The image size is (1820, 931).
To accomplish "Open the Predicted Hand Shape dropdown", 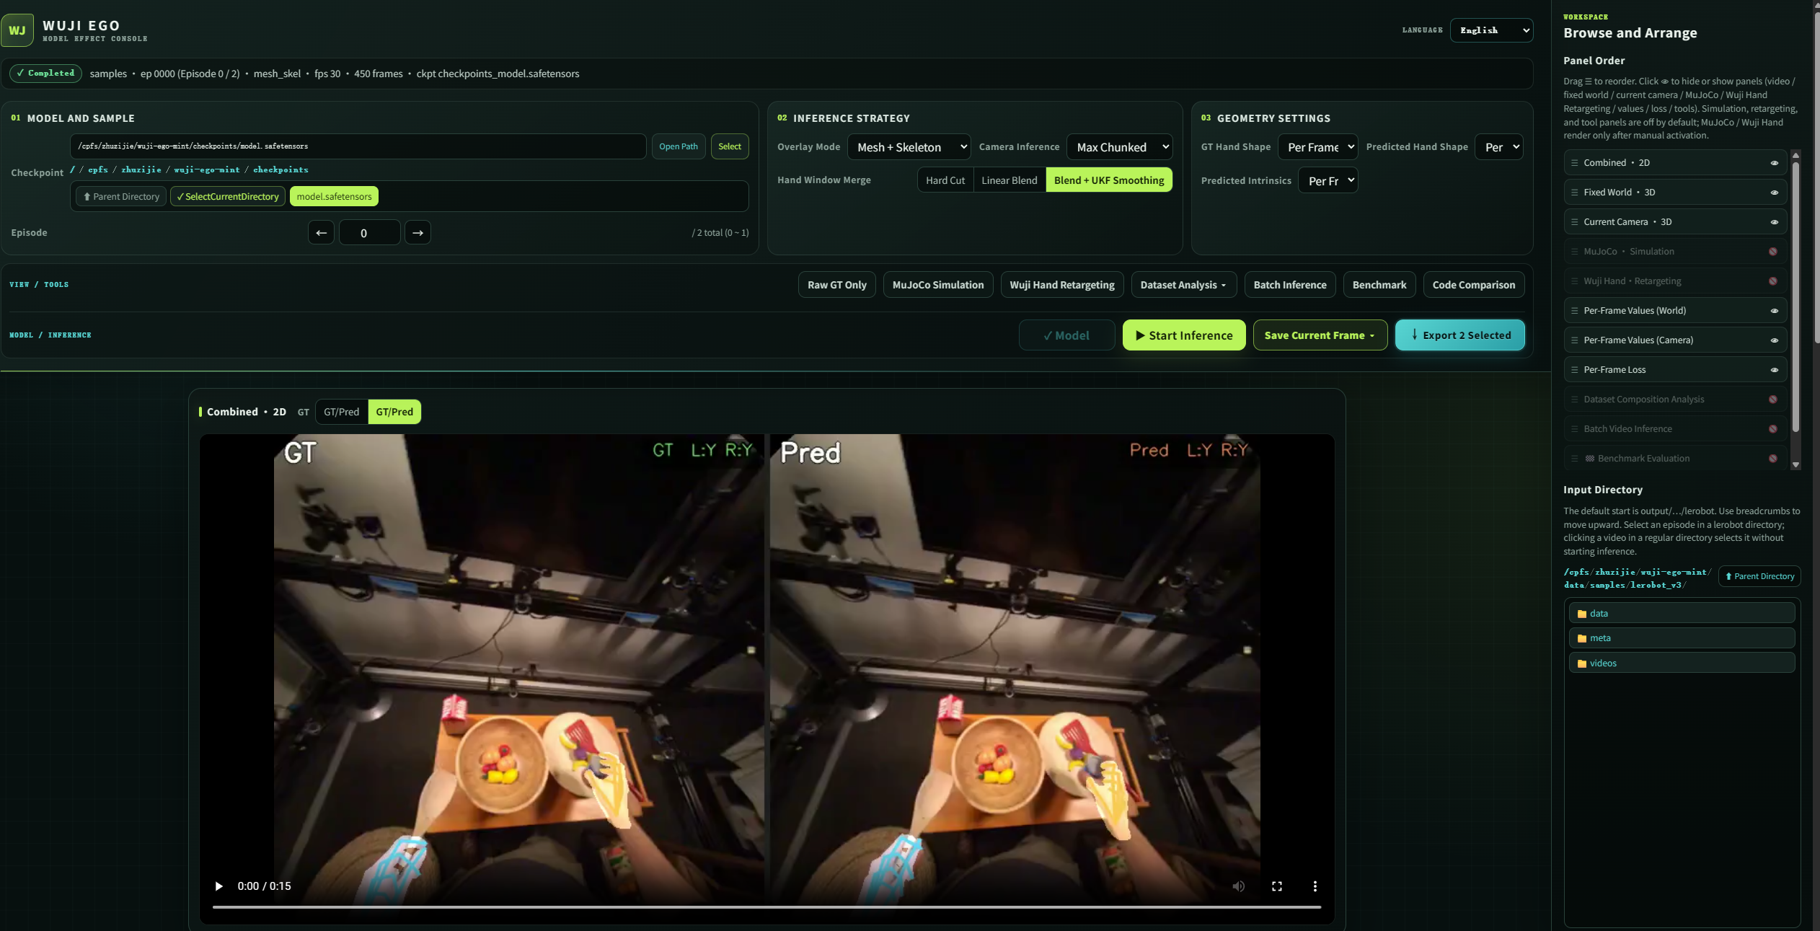I will click(1498, 147).
